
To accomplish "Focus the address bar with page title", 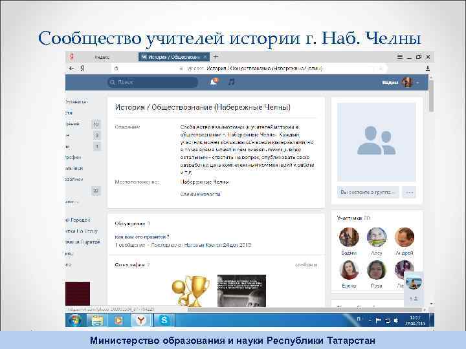I will (x=249, y=69).
